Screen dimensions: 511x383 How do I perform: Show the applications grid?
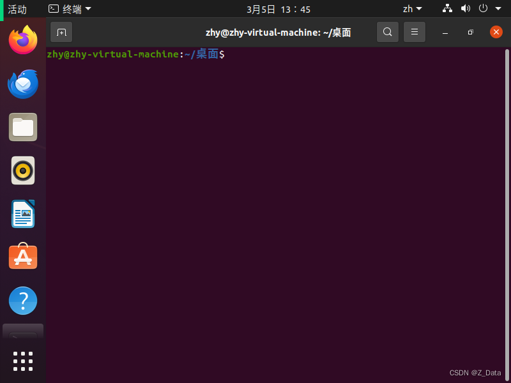22,361
